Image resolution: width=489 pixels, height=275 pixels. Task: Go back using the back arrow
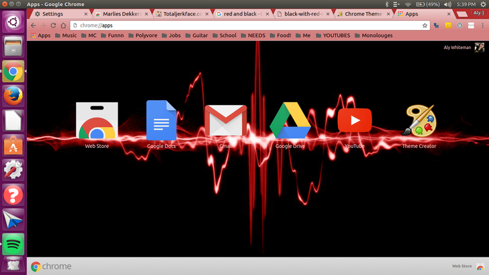34,26
